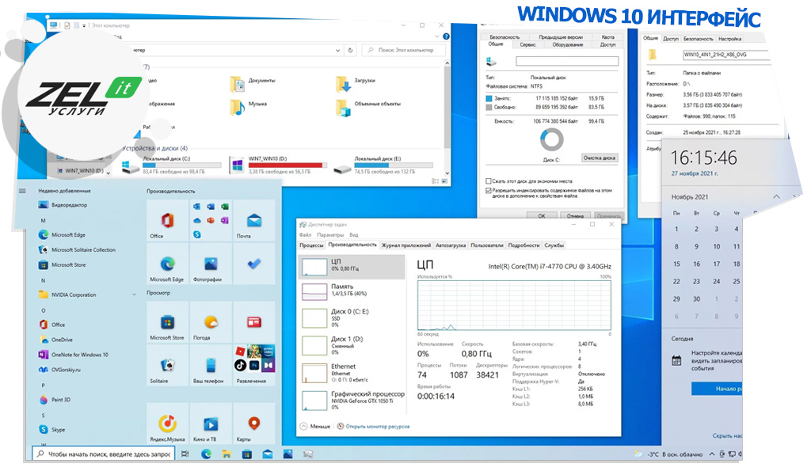This screenshot has width=811, height=475.
Task: Open the Файл menu in Task Manager
Action: tap(305, 234)
